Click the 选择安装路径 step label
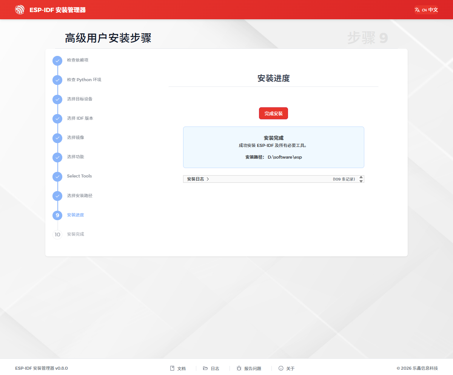 [x=80, y=196]
